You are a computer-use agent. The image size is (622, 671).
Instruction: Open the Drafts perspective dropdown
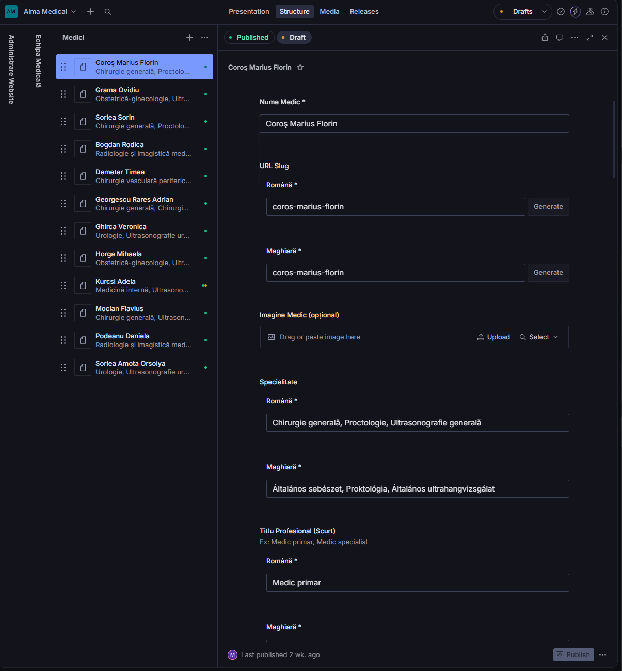click(523, 11)
